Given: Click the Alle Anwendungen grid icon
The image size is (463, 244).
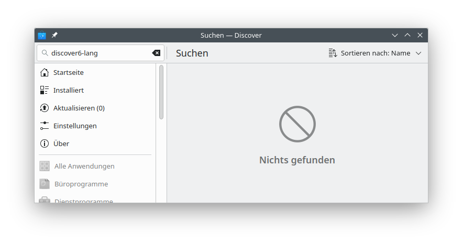Looking at the screenshot, I should [x=45, y=166].
